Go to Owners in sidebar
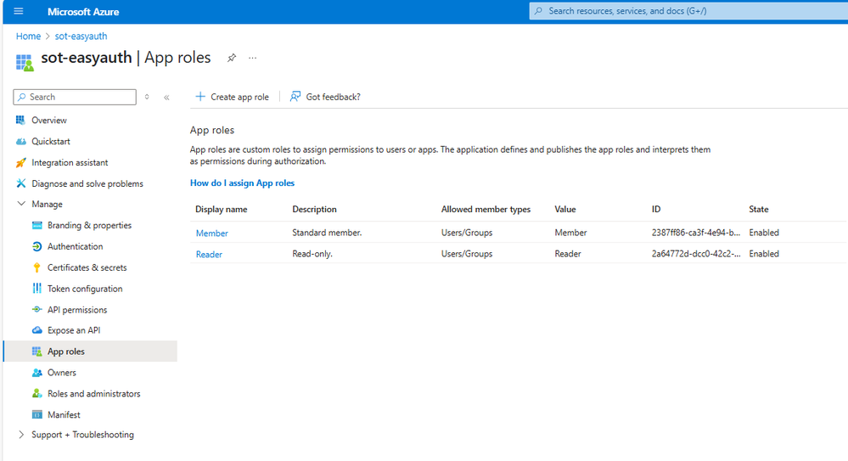 click(x=62, y=373)
